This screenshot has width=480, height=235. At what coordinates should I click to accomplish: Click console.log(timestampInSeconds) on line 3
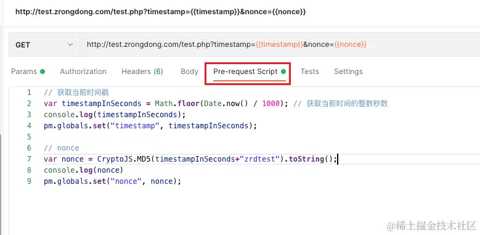coord(115,115)
